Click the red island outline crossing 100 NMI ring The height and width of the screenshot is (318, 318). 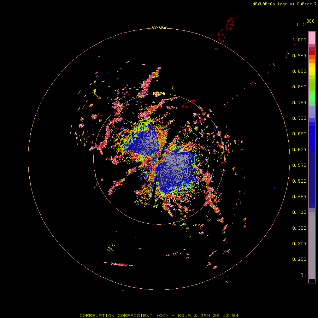pos(221,36)
